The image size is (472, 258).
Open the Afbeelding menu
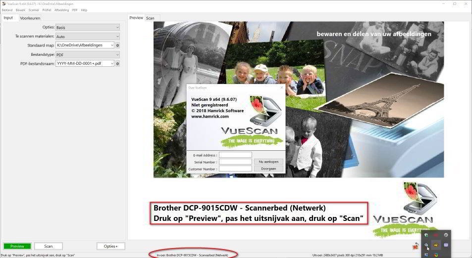point(62,10)
